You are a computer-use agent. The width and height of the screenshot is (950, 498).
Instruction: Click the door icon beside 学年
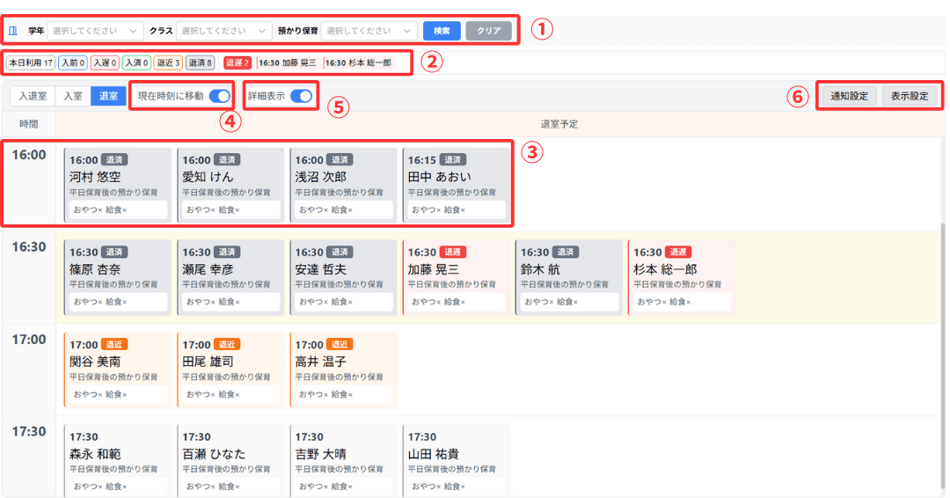coord(12,31)
